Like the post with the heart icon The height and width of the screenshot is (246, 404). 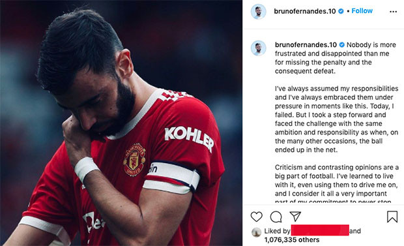point(257,217)
